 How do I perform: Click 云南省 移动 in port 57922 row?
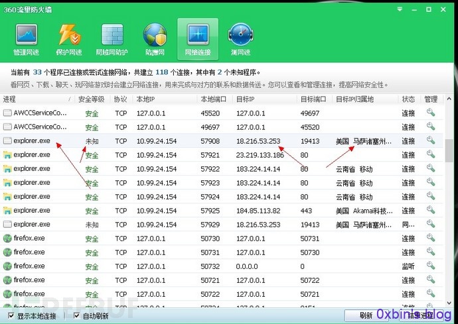[x=354, y=169]
